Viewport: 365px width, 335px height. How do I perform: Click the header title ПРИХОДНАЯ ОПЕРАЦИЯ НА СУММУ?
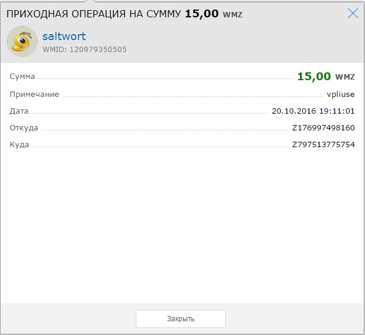(x=93, y=14)
